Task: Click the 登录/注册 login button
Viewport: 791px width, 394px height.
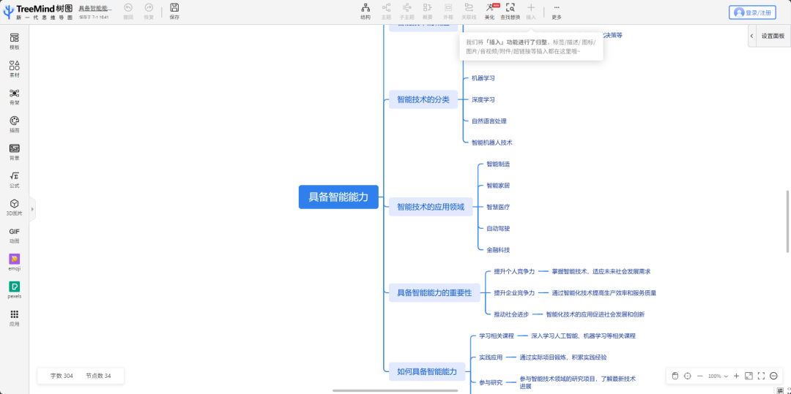Action: pos(752,12)
